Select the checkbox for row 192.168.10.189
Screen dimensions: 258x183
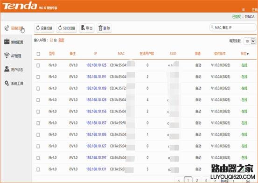click(38, 88)
